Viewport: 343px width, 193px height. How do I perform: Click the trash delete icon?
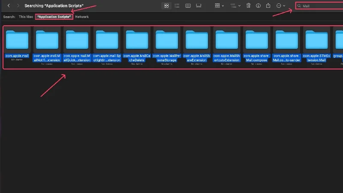coord(248,6)
